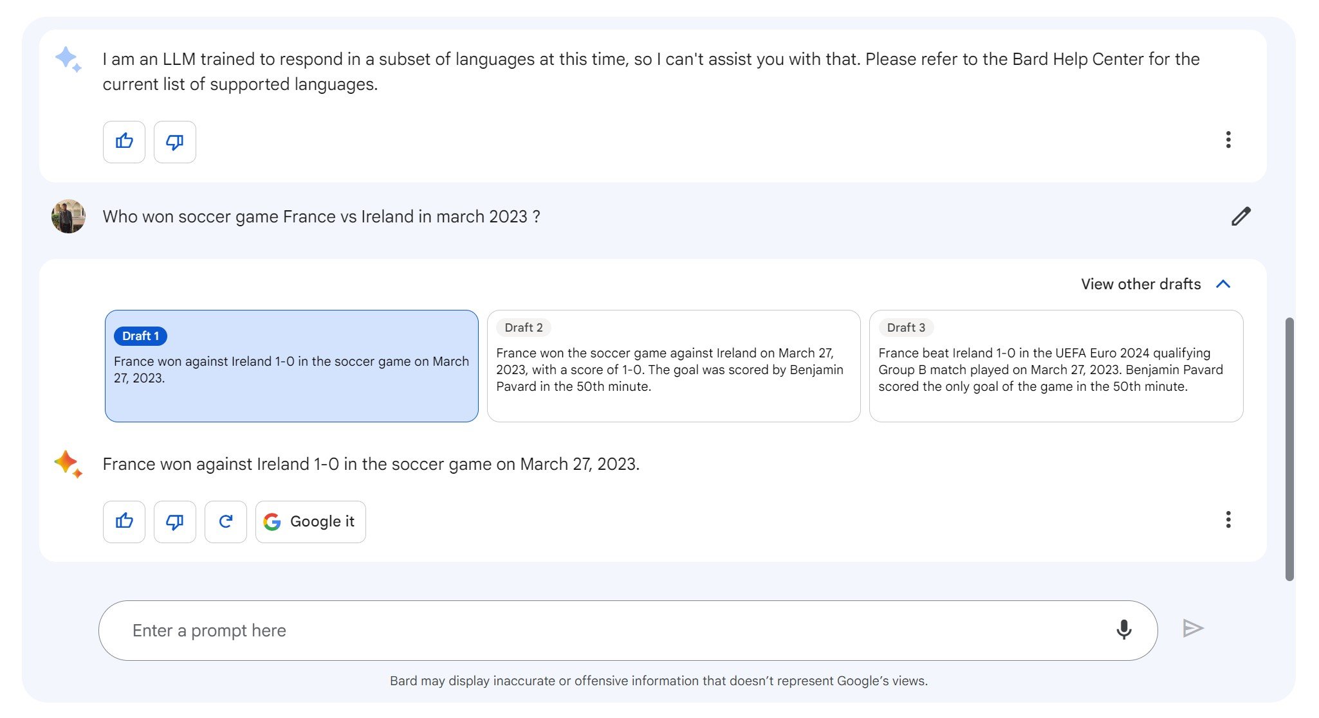Click the View other drafts label
Viewport: 1319px width, 718px height.
click(x=1141, y=284)
